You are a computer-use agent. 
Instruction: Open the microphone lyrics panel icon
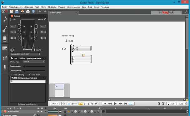point(5,67)
